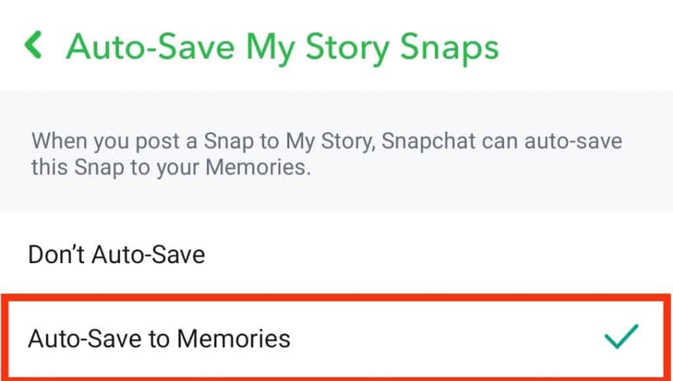Screen dimensions: 673x381
Task: Click the Auto-Save My Story Snaps title
Action: point(283,45)
